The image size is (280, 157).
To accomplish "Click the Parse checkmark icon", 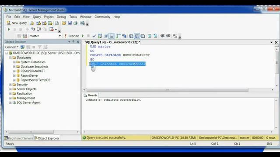I will pyautogui.click(x=94, y=36).
